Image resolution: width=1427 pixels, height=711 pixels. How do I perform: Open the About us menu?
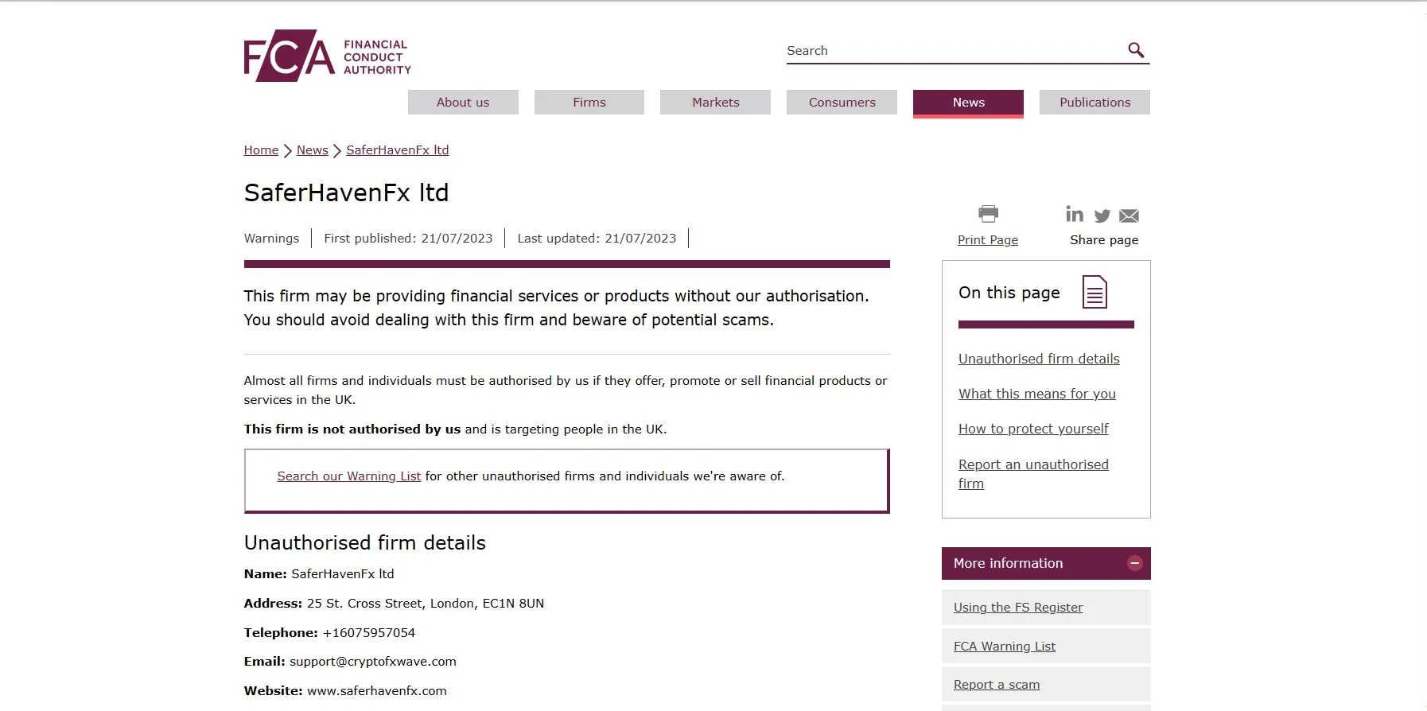pyautogui.click(x=463, y=102)
